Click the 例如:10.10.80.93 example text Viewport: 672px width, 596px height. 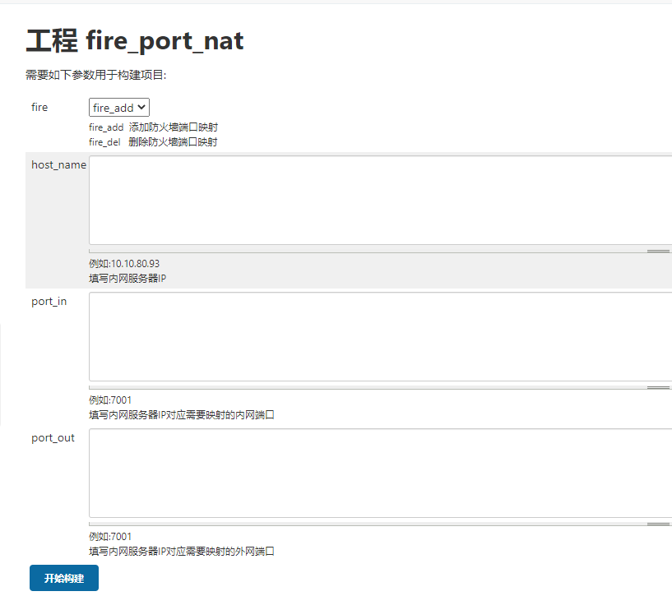tap(124, 264)
